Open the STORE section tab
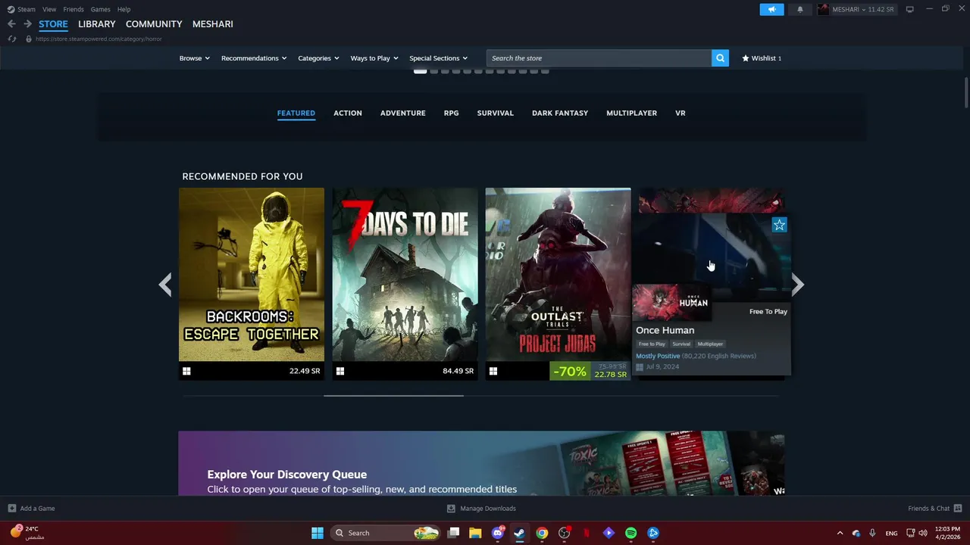 click(53, 24)
